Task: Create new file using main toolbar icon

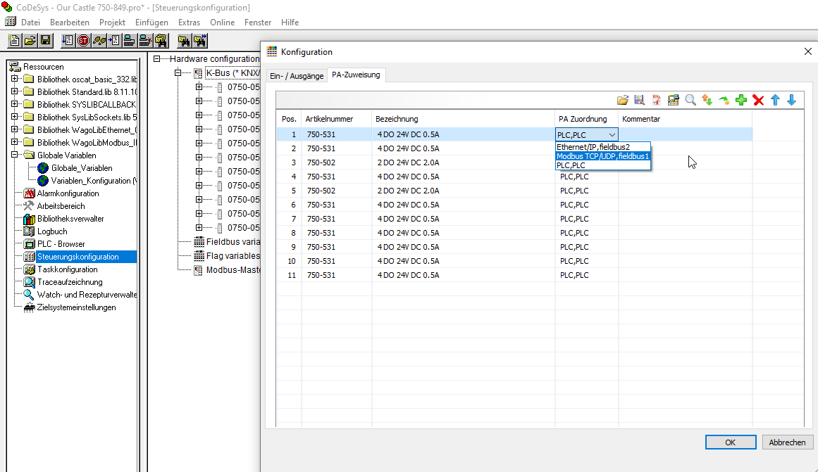Action: [x=14, y=40]
